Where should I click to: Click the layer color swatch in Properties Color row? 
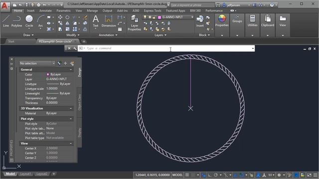(x=48, y=75)
